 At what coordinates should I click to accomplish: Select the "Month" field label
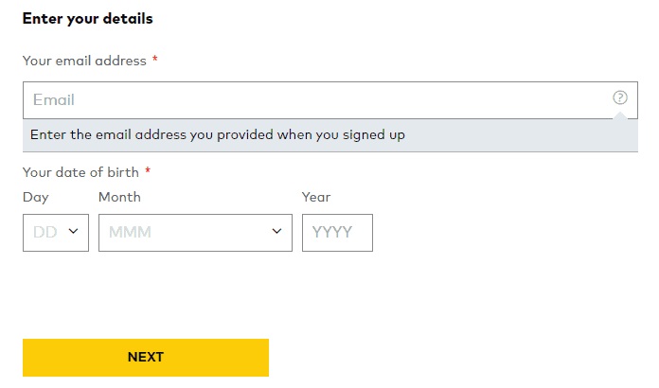pyautogui.click(x=120, y=197)
